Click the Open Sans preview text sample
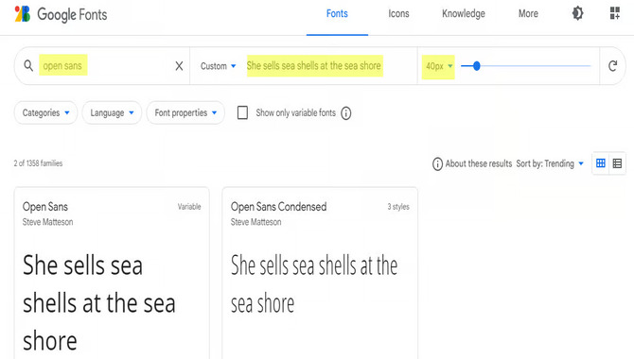This screenshot has width=634, height=359. click(99, 303)
